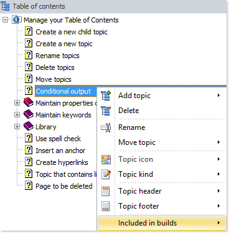Open the Topic kind submenu arrow
Screen dimensions: 229x233
218,174
